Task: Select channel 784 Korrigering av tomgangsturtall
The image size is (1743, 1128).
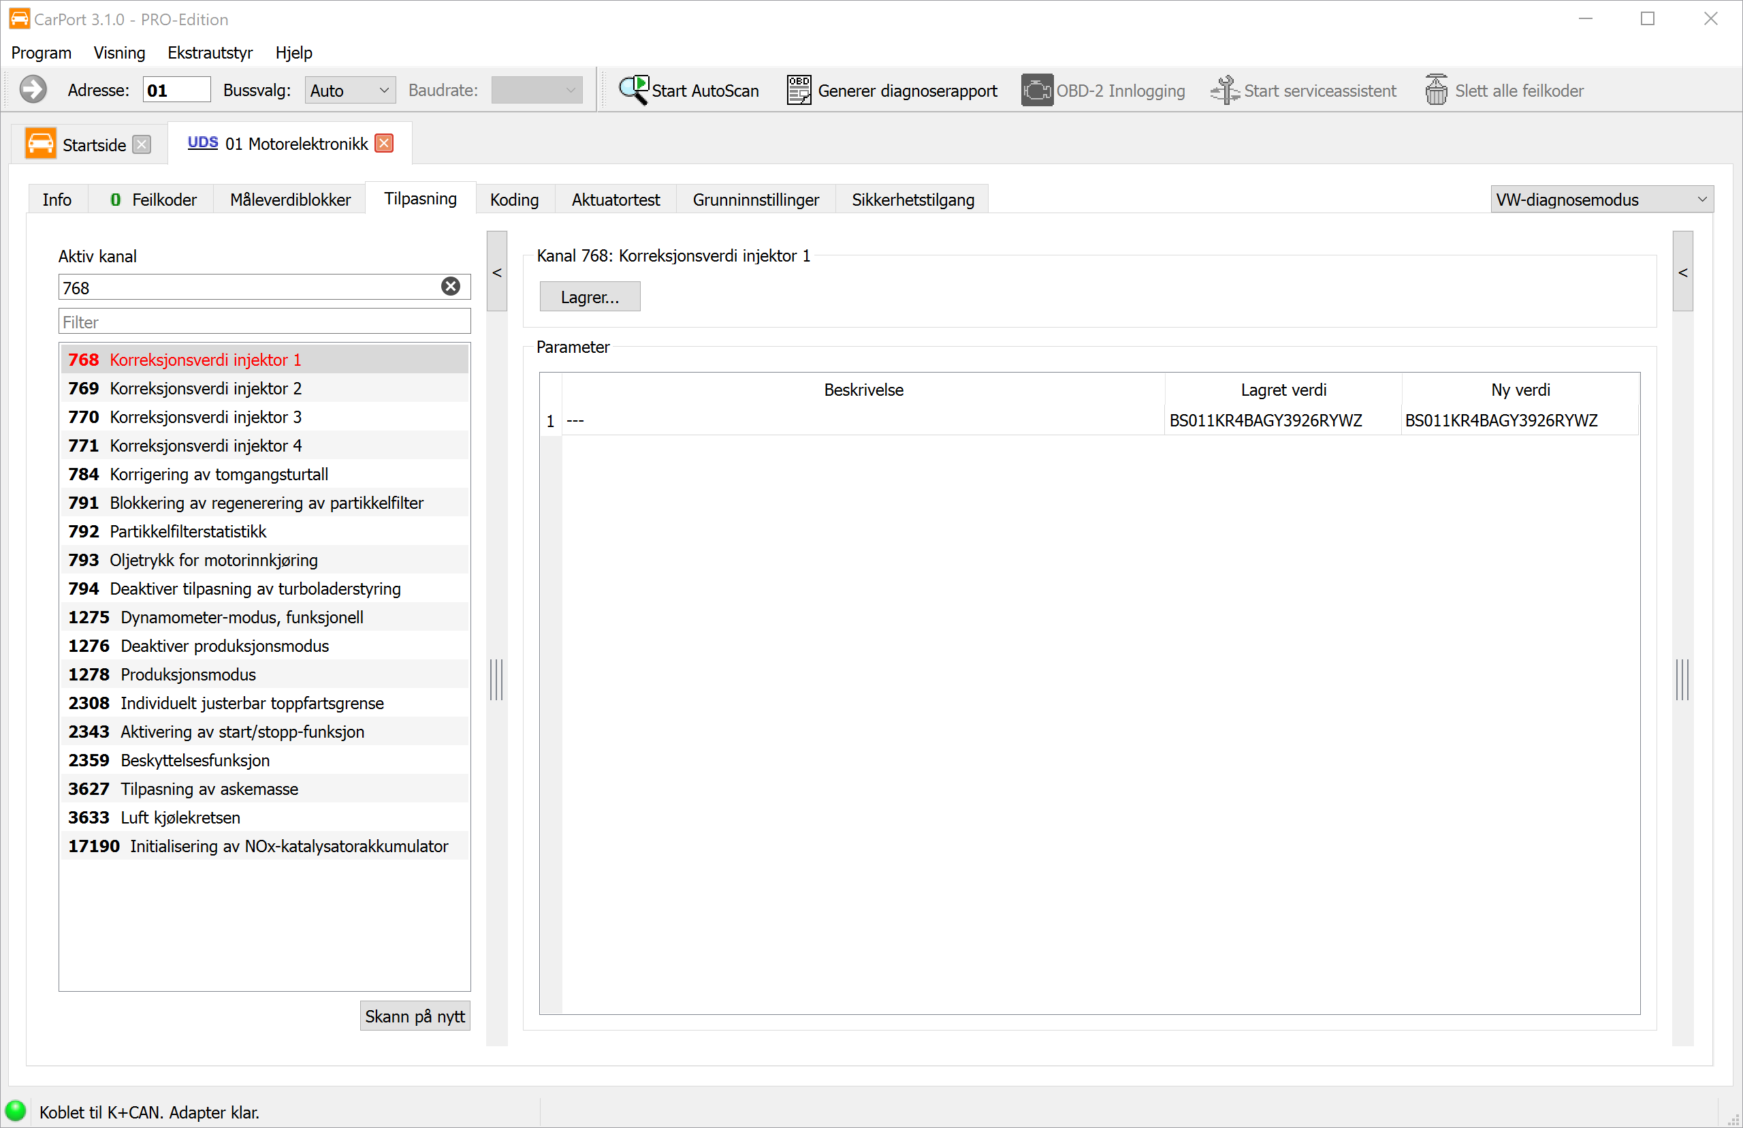Action: (x=264, y=474)
